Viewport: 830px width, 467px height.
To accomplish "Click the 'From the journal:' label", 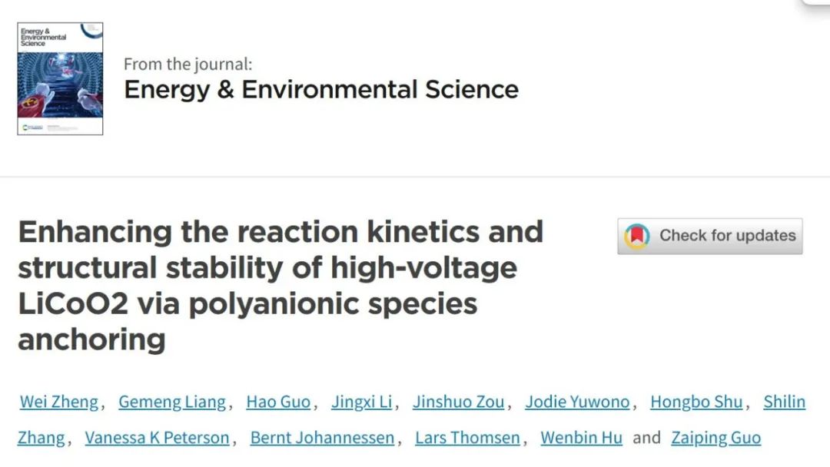I will pos(188,64).
